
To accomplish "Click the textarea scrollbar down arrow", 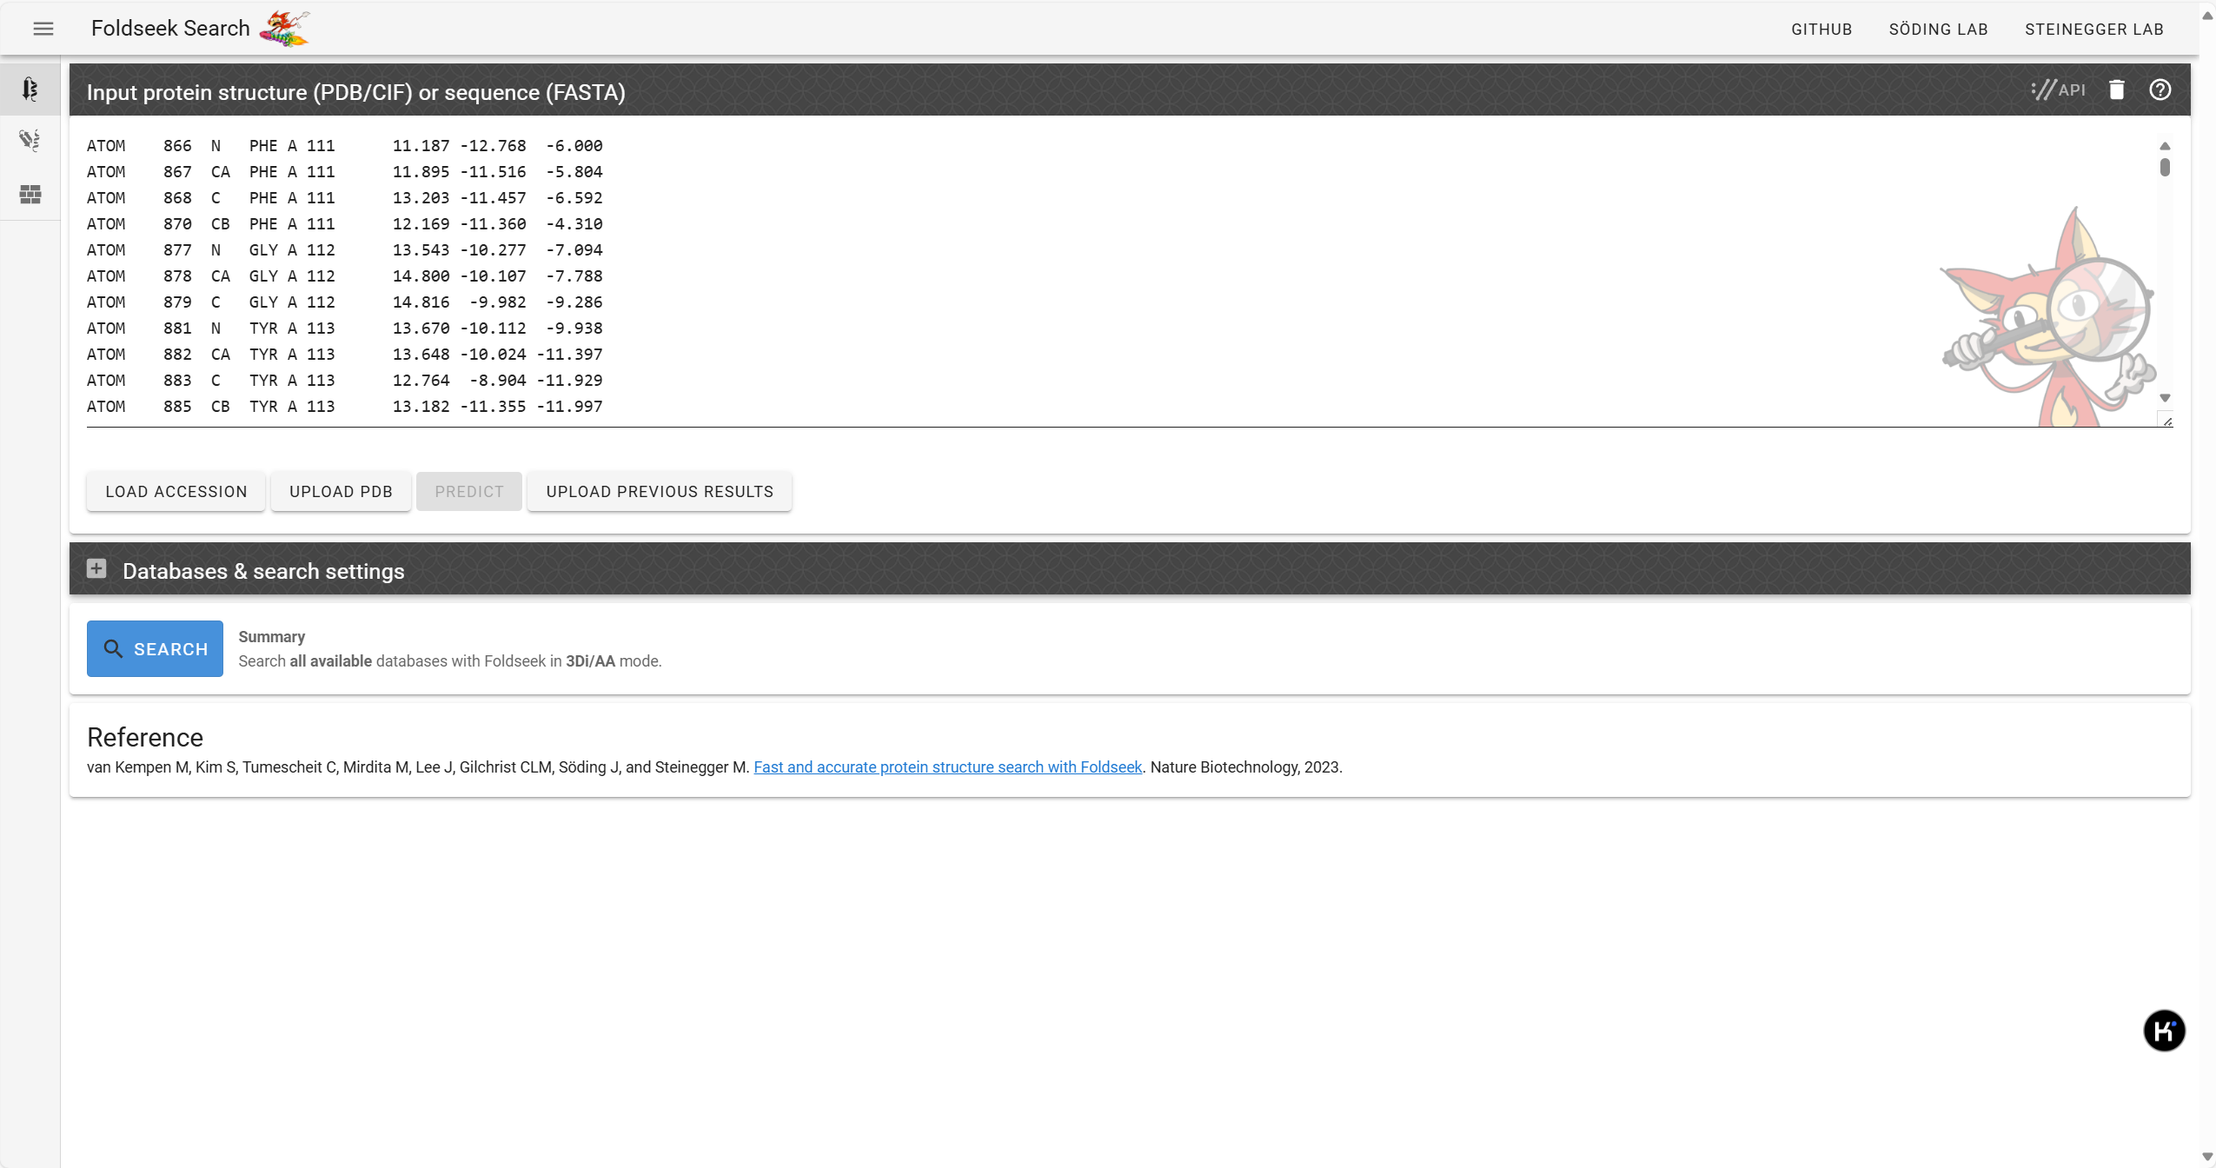I will (2165, 398).
